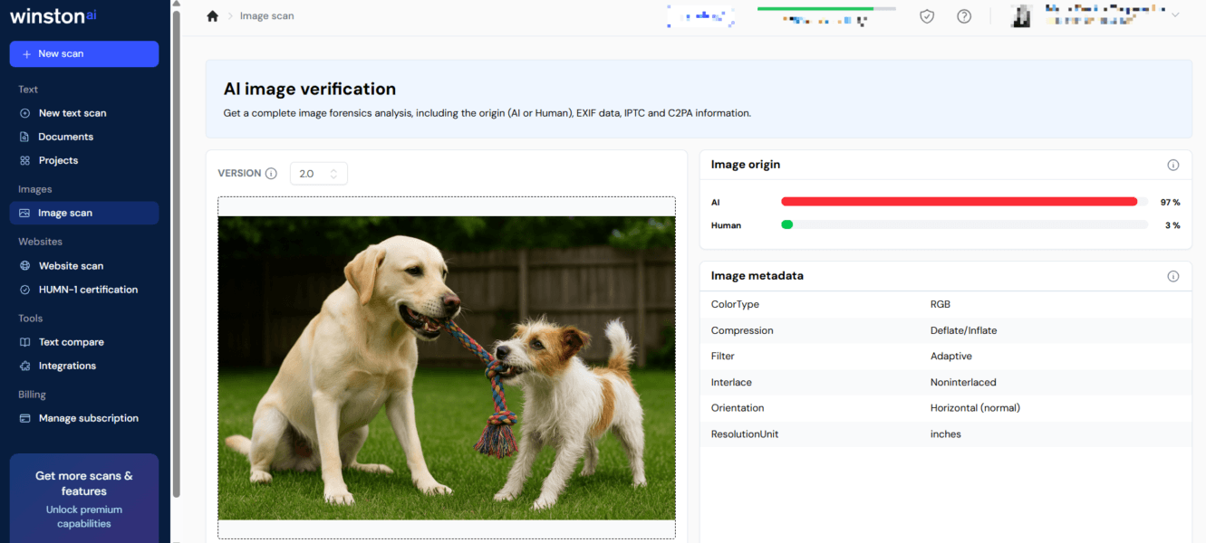Screen dimensions: 1206x543
Task: Click the red AI 97% bar
Action: point(960,202)
